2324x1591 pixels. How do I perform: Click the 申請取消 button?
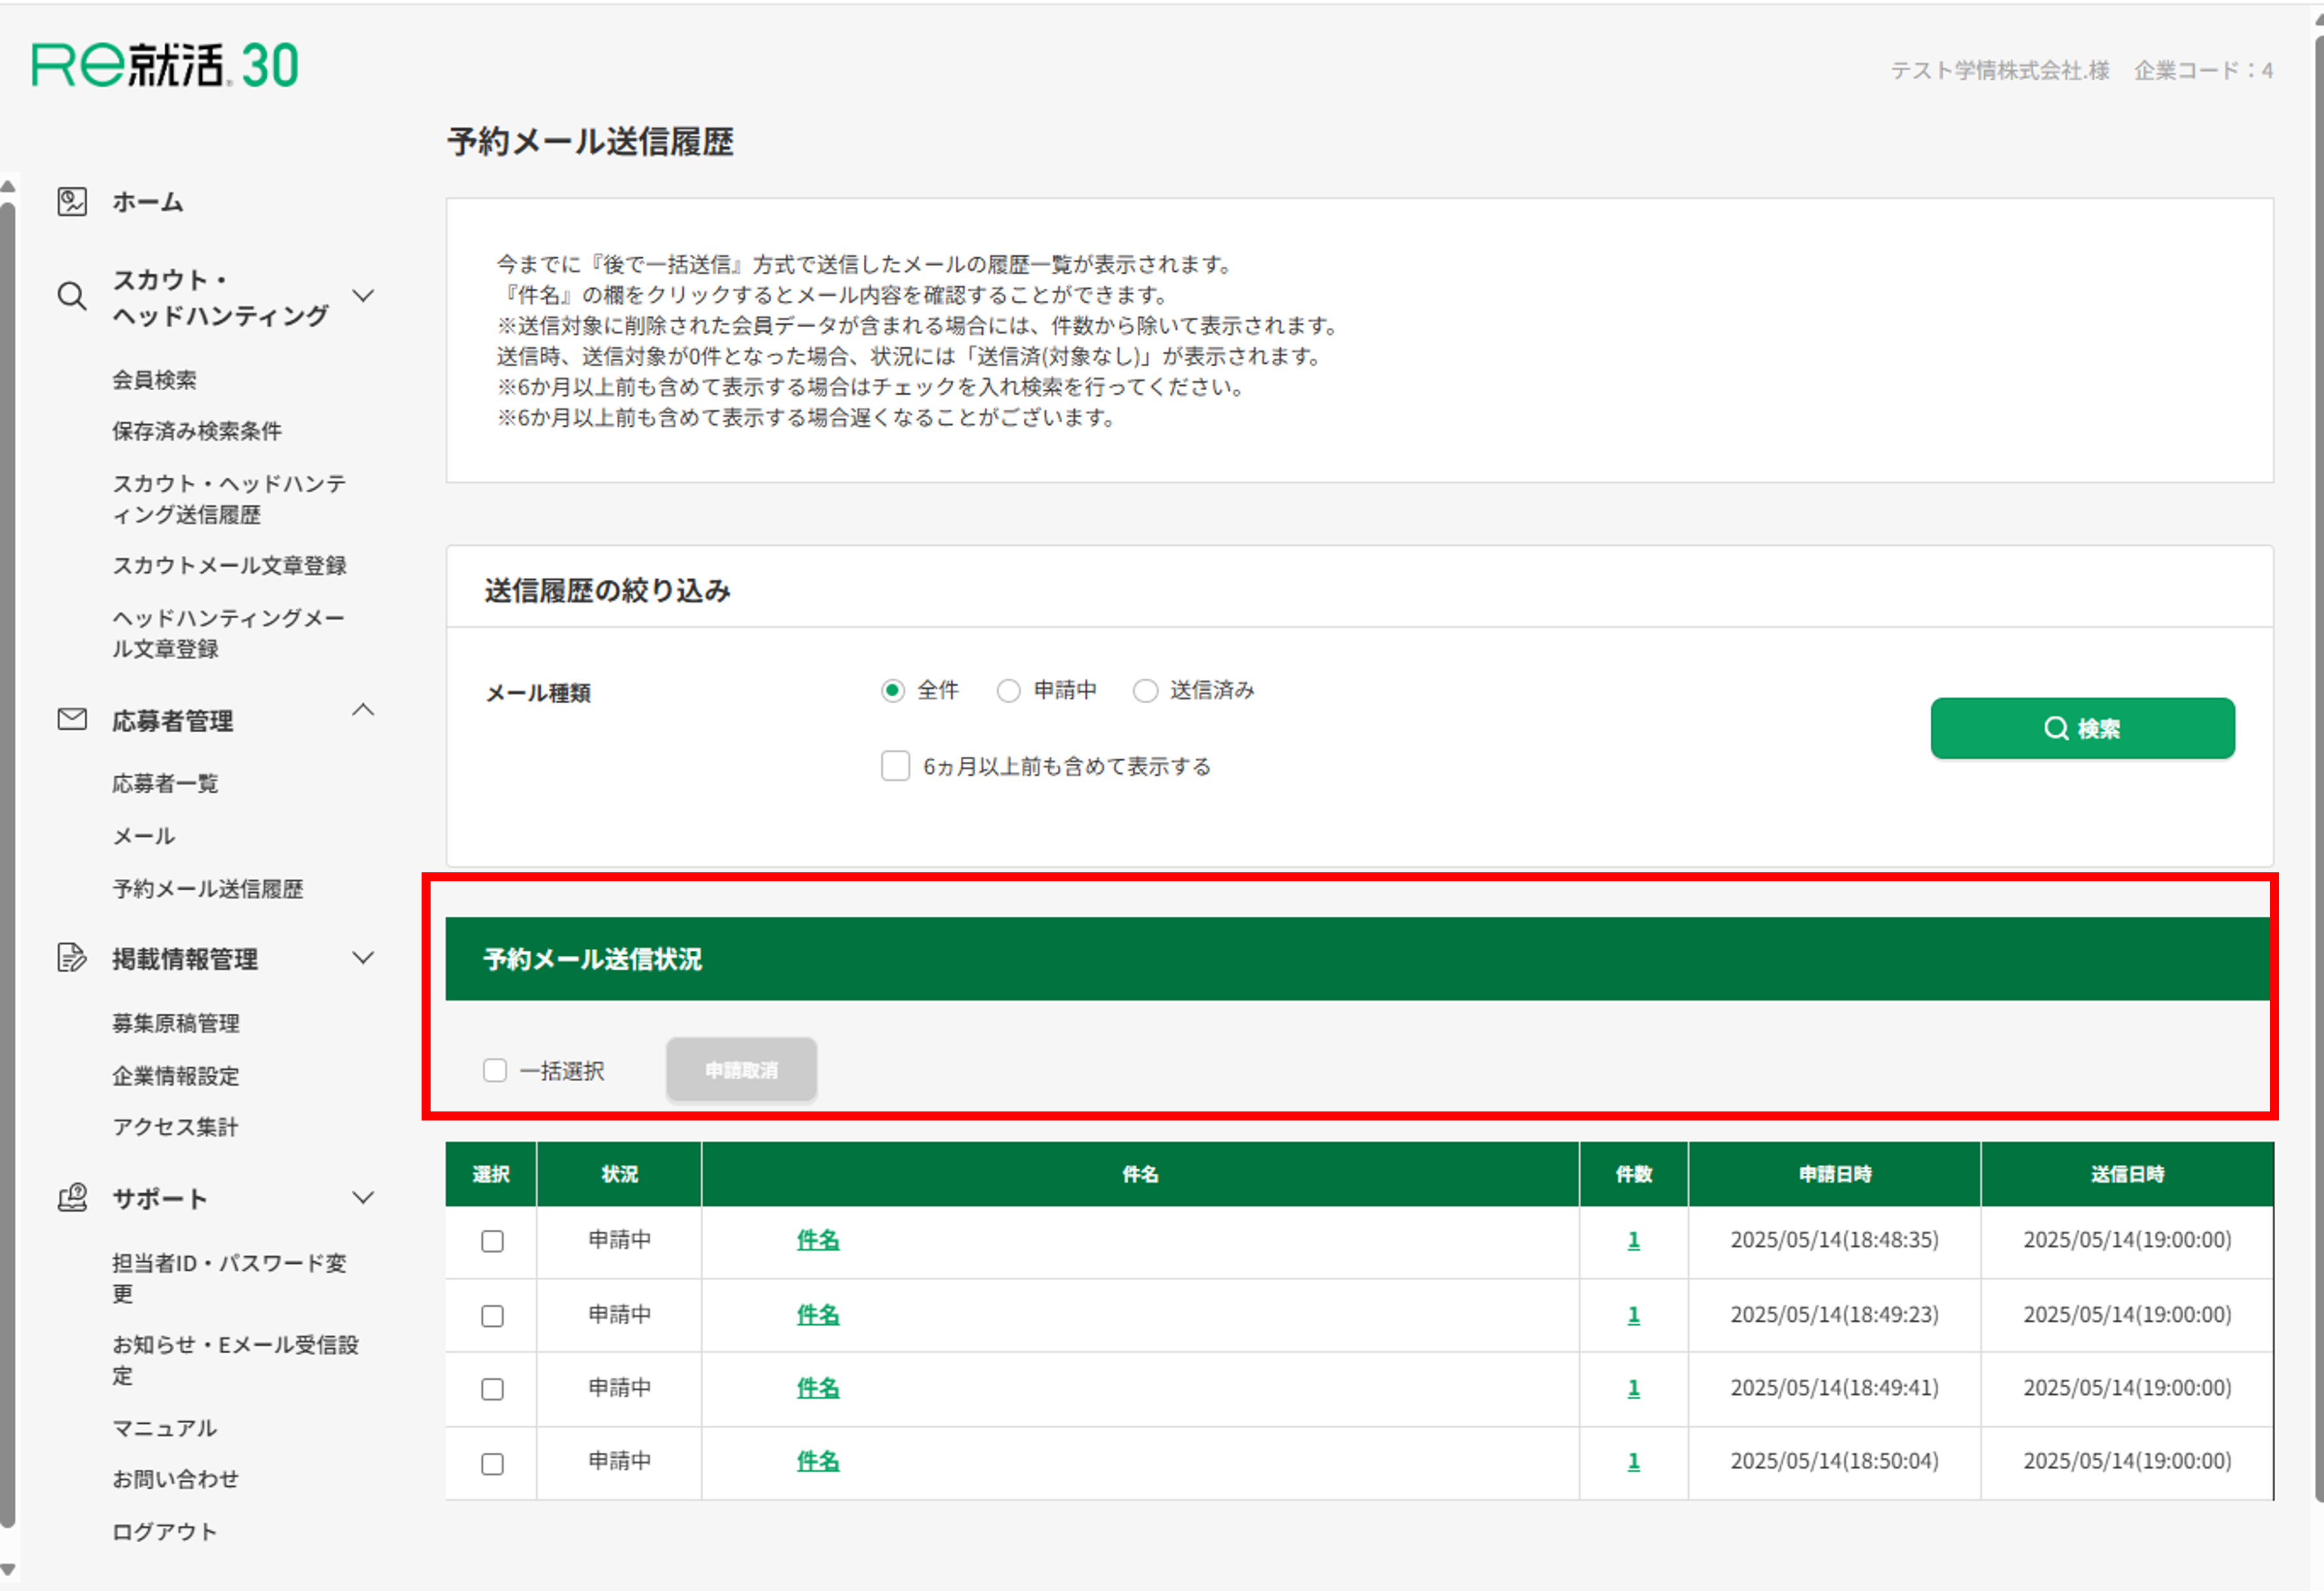click(742, 1070)
